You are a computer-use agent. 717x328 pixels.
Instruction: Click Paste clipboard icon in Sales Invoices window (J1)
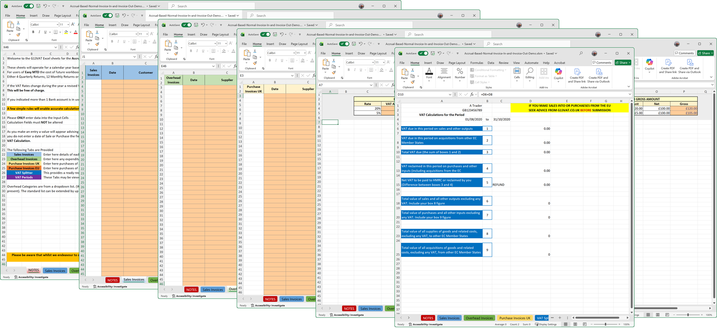tap(89, 35)
